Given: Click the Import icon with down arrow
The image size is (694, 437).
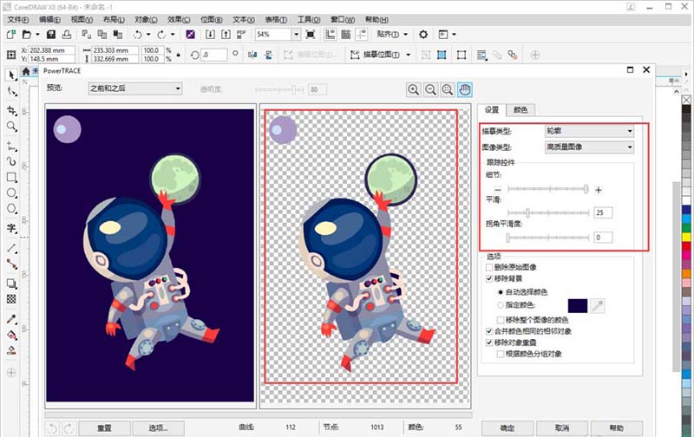Looking at the screenshot, I should (x=210, y=34).
